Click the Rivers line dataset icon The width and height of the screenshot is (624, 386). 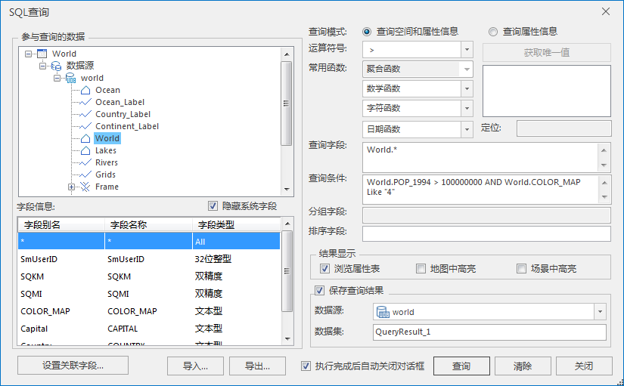tap(85, 162)
